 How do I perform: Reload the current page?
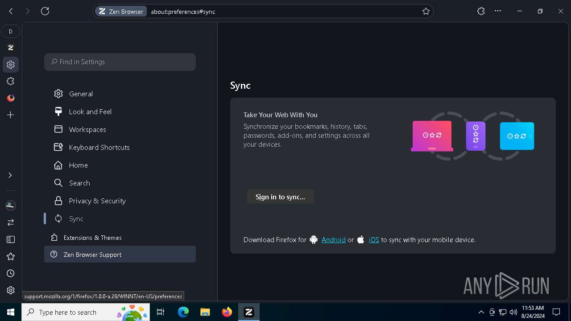[45, 11]
